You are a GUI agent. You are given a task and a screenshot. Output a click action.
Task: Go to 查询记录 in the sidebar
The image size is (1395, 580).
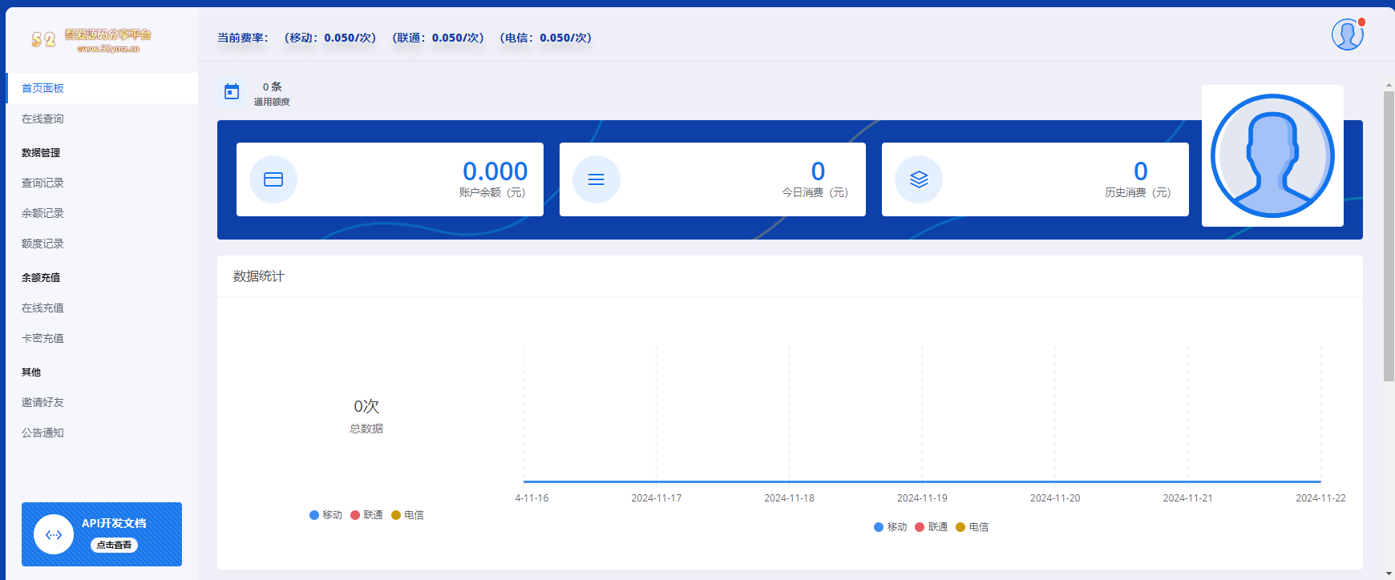(x=102, y=183)
